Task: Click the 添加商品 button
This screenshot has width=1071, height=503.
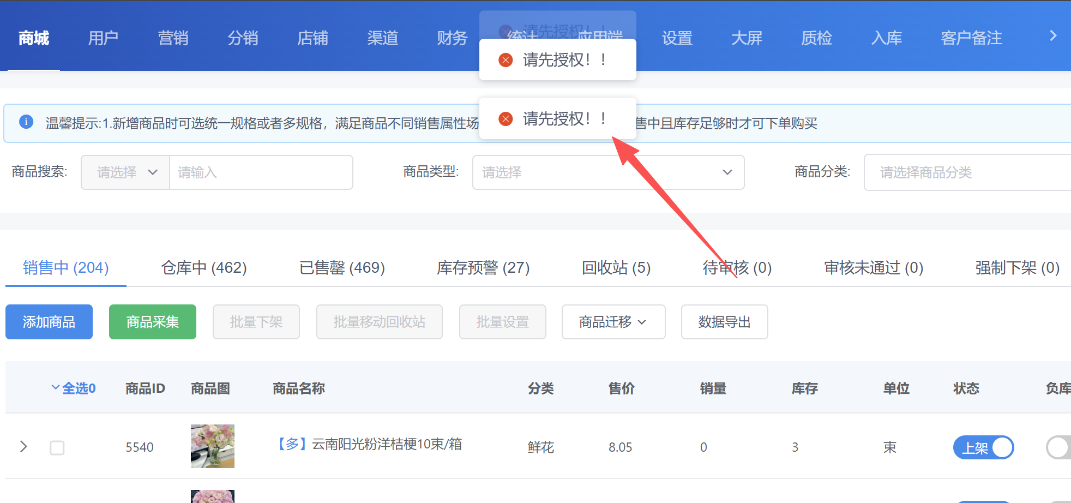Action: coord(49,322)
